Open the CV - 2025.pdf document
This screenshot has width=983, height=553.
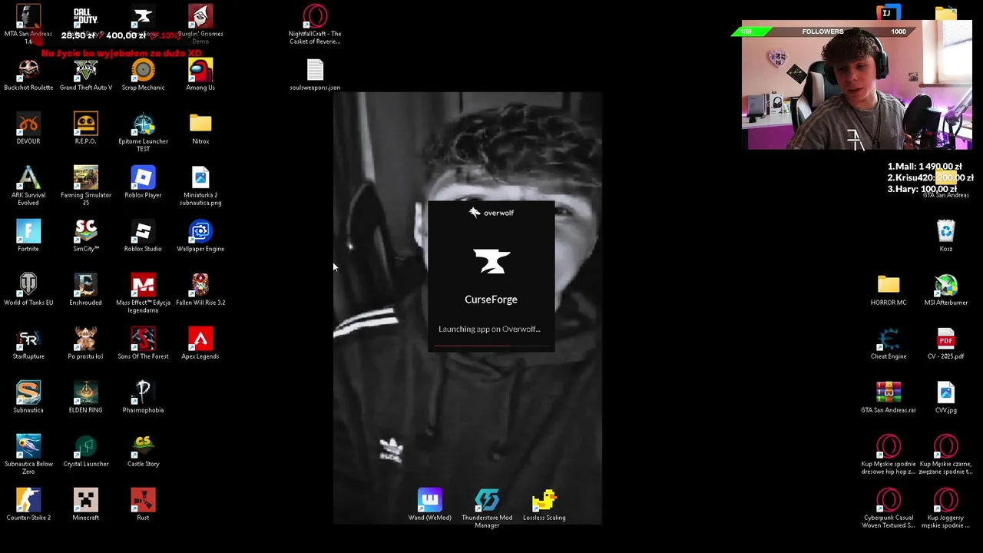[x=946, y=343]
